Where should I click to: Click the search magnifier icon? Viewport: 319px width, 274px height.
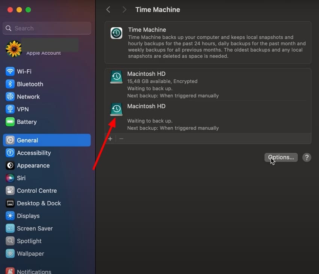click(x=8, y=28)
